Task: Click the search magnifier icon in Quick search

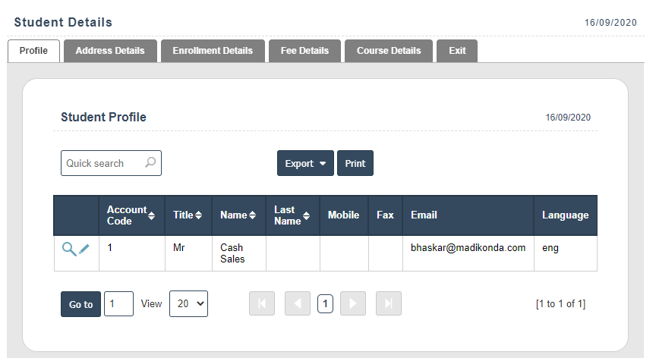Action: point(150,162)
